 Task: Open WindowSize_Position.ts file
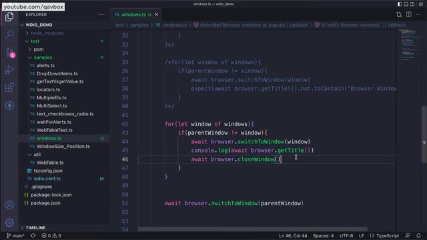64,147
